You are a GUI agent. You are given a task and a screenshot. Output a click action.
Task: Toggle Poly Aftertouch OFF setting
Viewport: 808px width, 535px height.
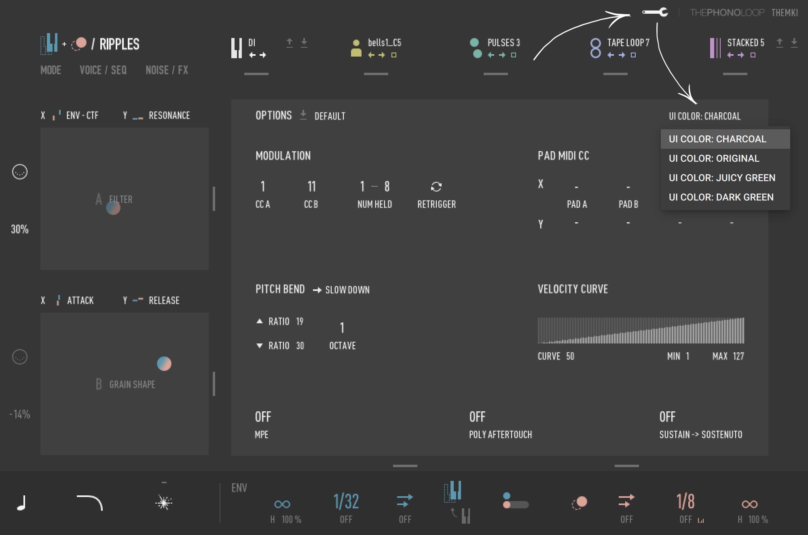pyautogui.click(x=477, y=417)
